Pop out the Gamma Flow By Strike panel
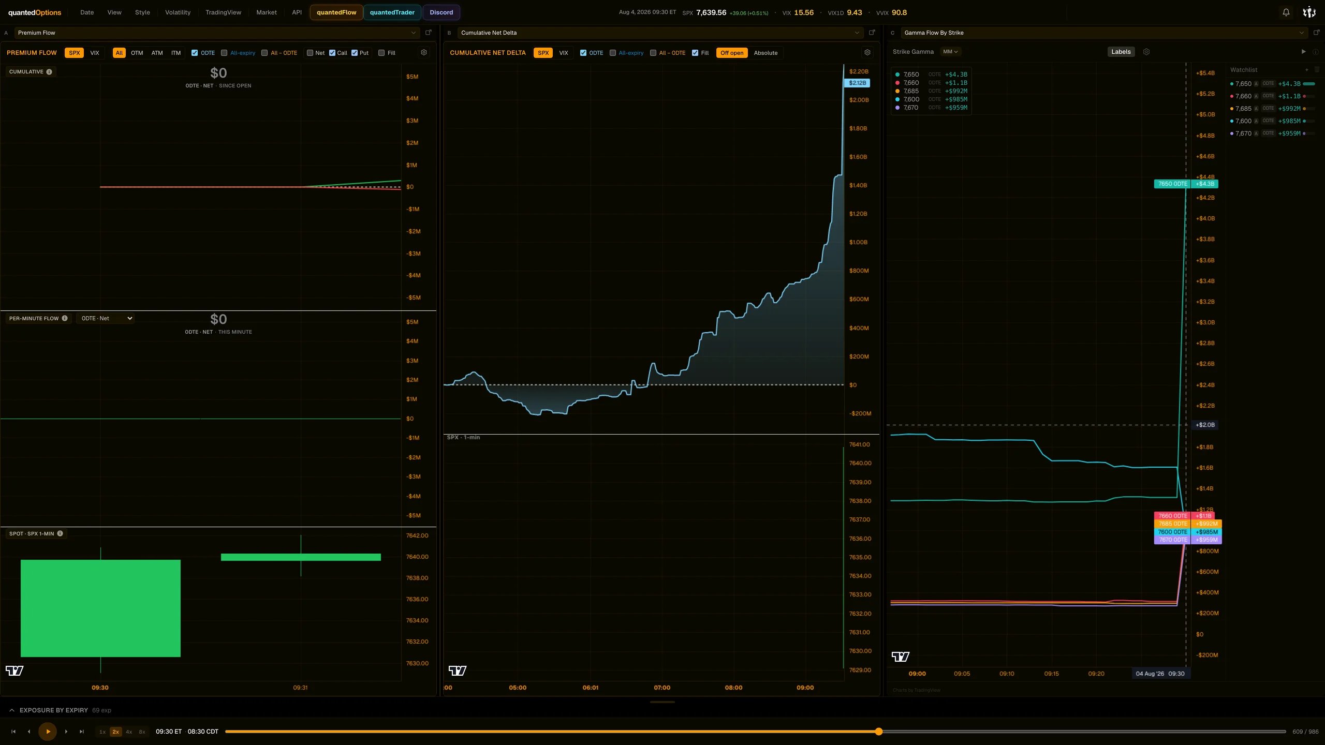This screenshot has width=1325, height=745. 1316,33
